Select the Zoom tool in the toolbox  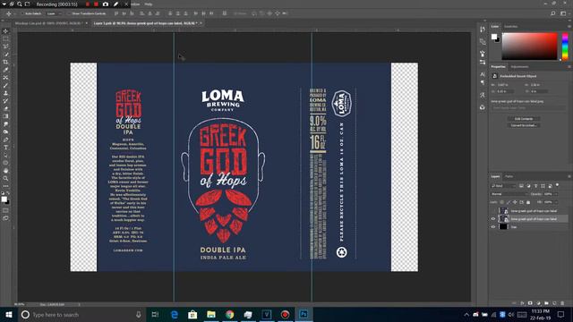[5, 178]
